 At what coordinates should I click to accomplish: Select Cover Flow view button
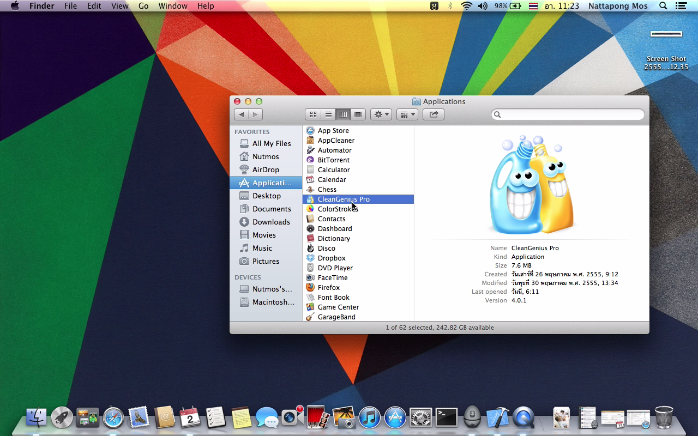tap(358, 114)
